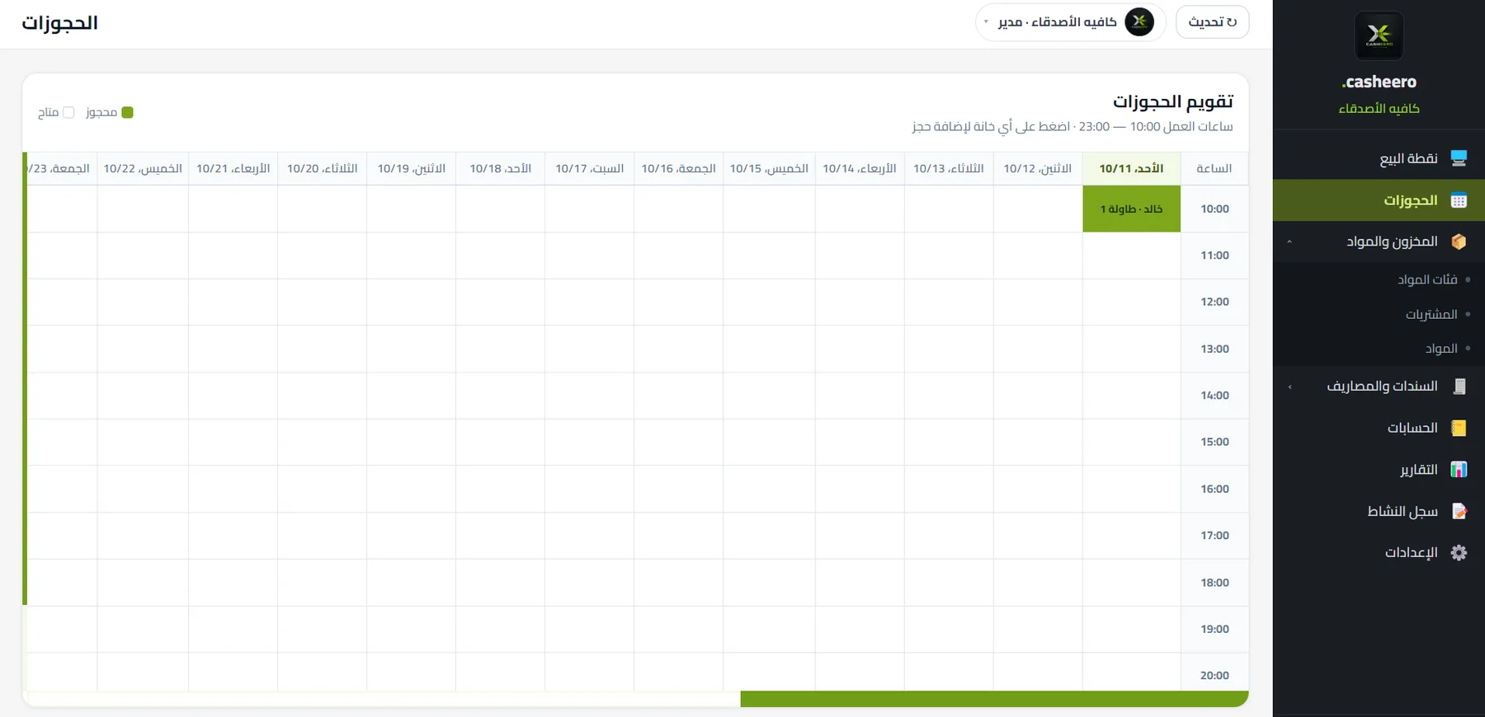Select المواد submenu item
This screenshot has height=717, width=1485.
1379,349
